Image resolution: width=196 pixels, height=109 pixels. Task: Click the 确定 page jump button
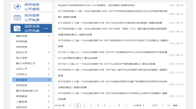coord(175,105)
